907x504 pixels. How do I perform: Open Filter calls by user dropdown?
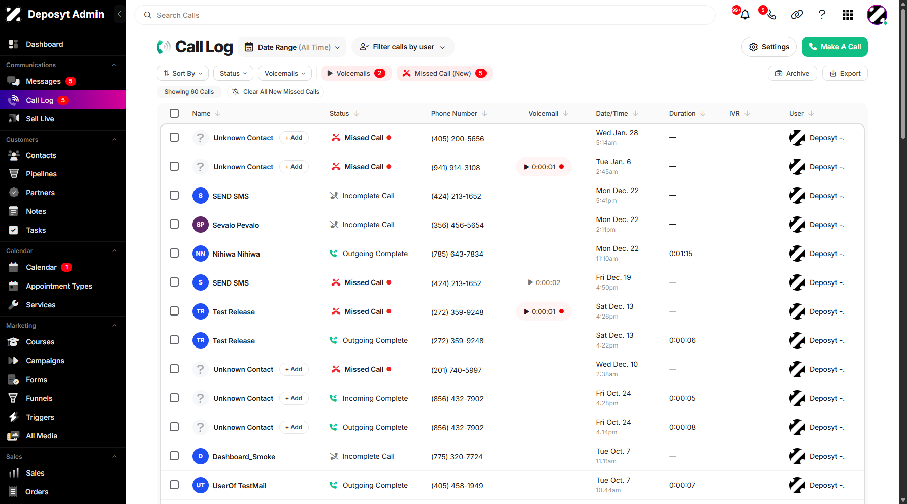coord(403,47)
